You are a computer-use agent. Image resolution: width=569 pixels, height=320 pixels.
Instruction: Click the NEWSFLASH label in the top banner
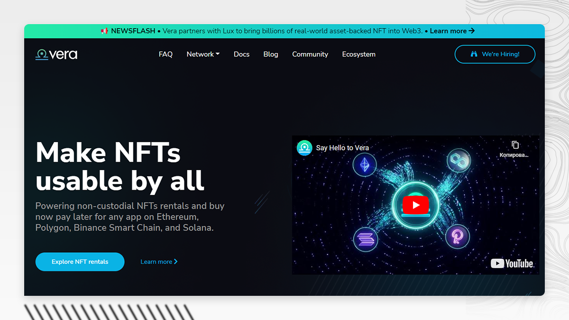[133, 31]
